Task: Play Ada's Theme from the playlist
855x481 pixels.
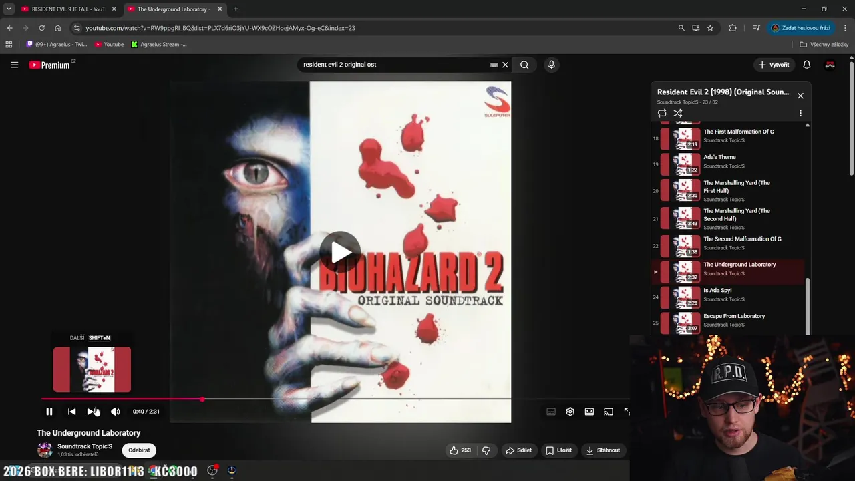Action: (728, 164)
